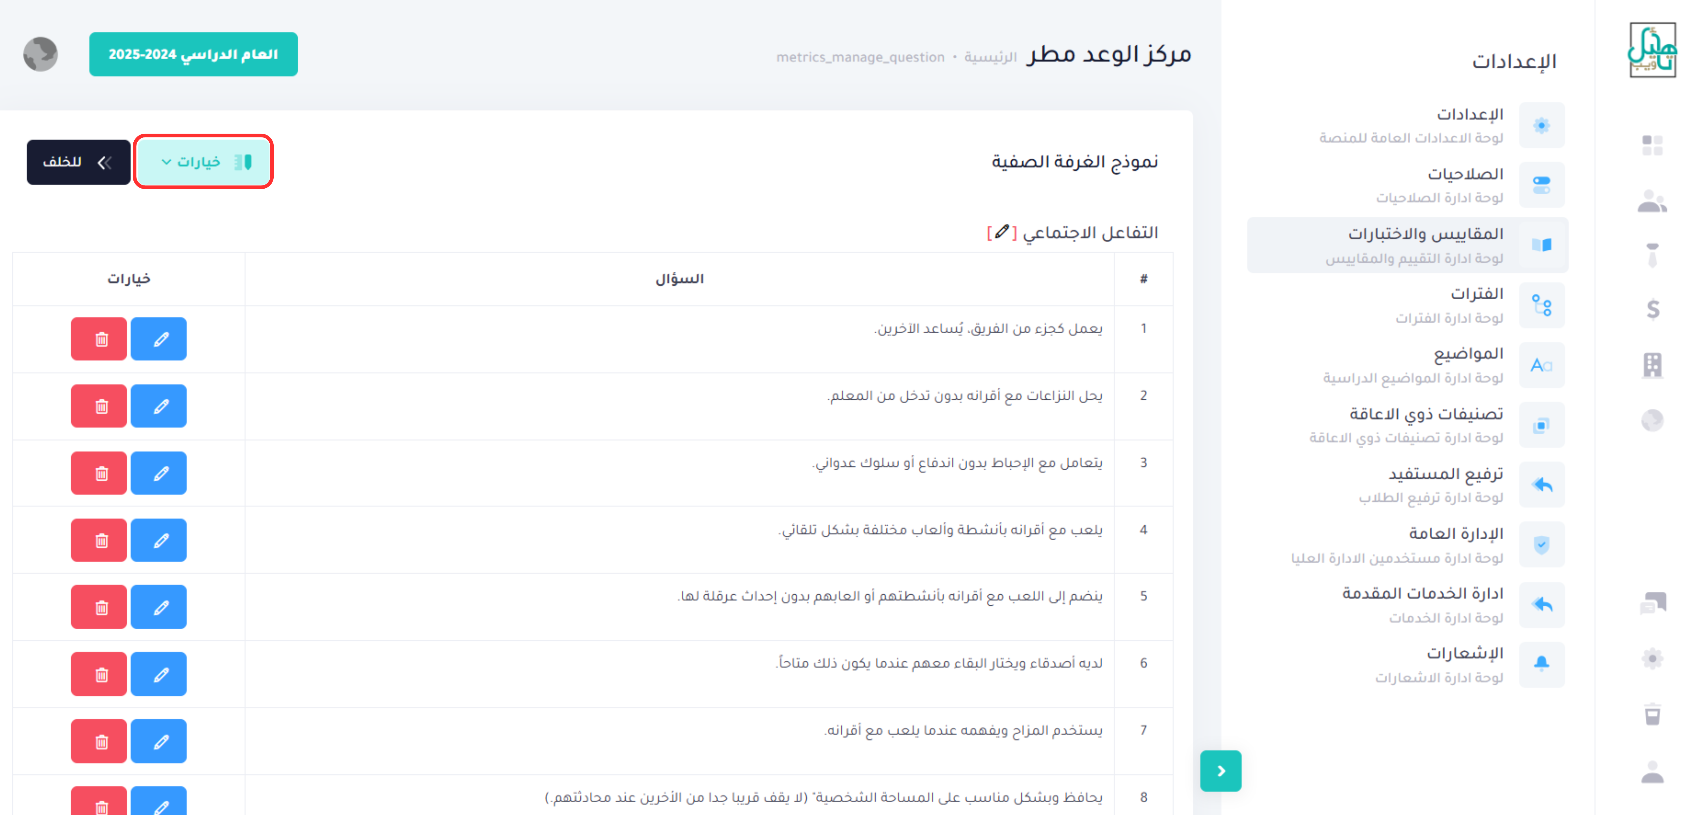
Task: Click the trash bin icon in the rail
Action: [x=1652, y=714]
